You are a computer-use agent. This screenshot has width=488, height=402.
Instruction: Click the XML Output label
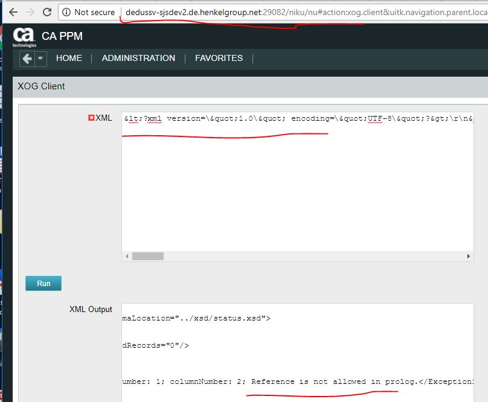point(91,309)
